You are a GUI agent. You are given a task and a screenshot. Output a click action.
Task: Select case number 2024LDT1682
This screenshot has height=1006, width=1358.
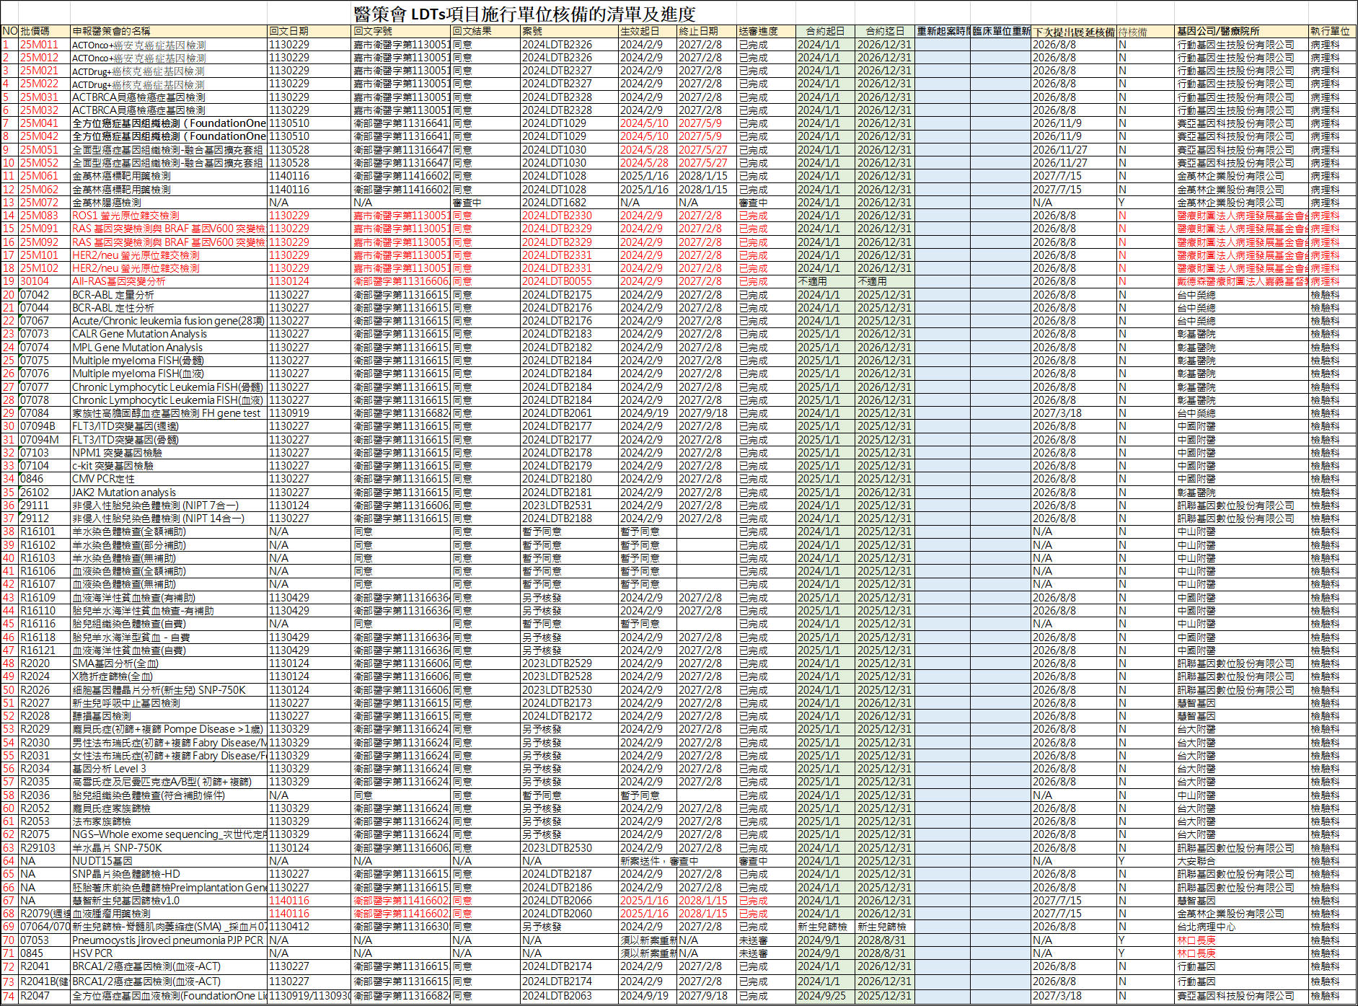554,203
